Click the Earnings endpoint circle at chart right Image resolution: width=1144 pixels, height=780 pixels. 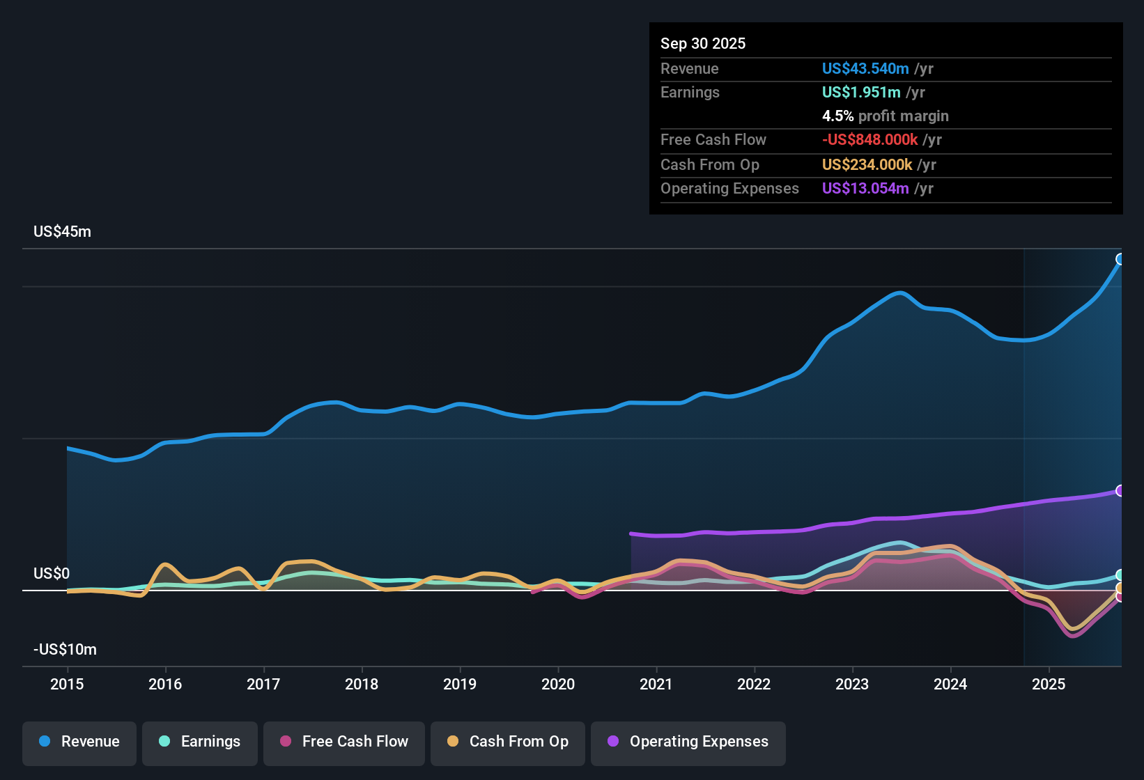click(x=1120, y=575)
